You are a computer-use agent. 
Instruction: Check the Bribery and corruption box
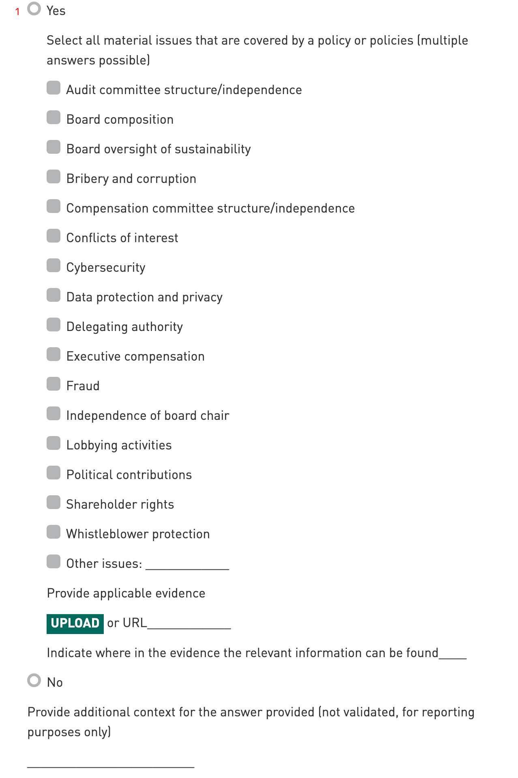click(x=54, y=177)
